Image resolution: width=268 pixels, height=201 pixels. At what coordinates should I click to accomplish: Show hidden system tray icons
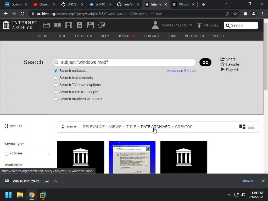coord(229,195)
